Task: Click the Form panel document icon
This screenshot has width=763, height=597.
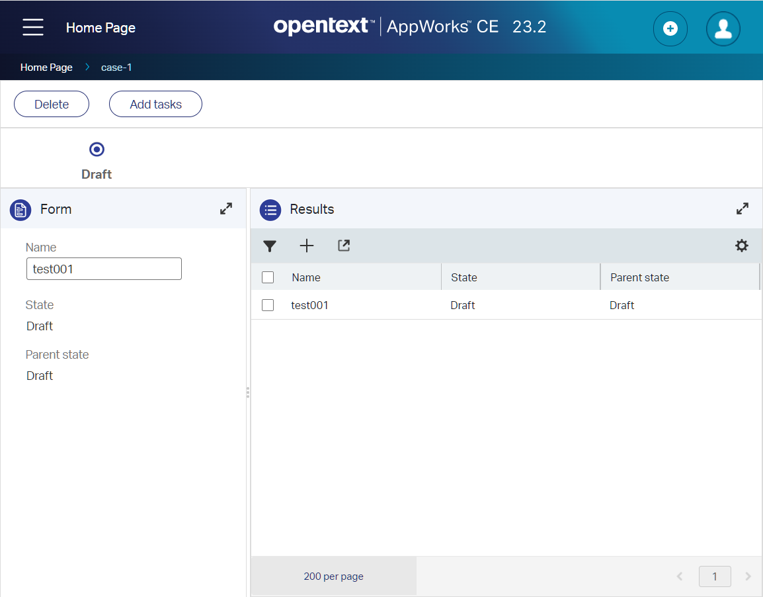Action: click(20, 210)
